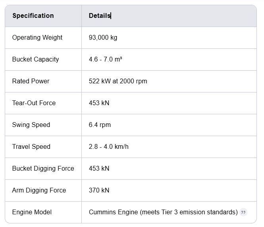Click the Bucket Digging Force 453 kN value
Screen dimensions: 264x227
click(99, 168)
